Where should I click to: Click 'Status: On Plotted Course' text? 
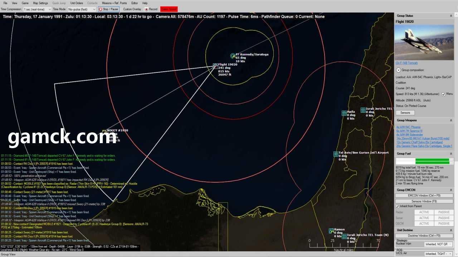coord(411,106)
